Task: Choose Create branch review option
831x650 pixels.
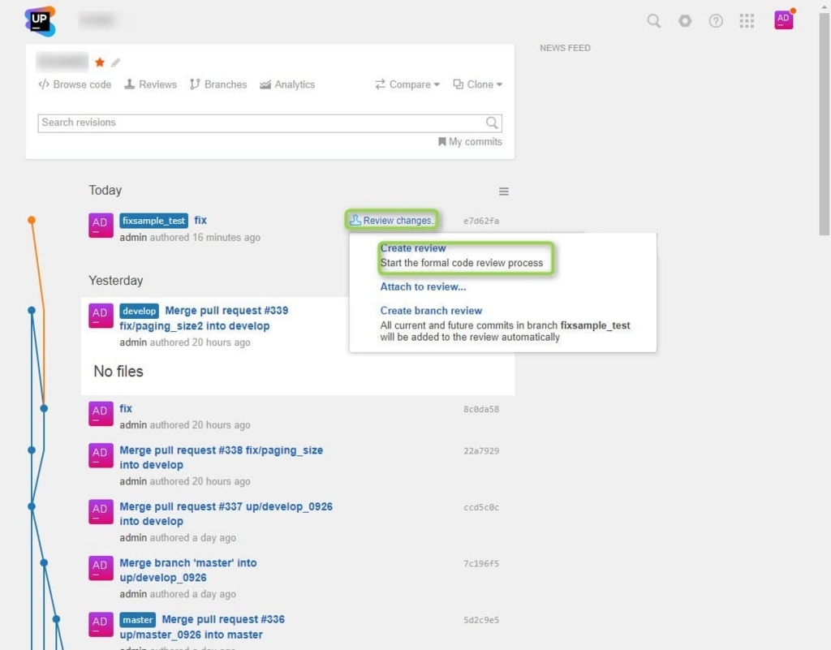Action: click(x=431, y=311)
